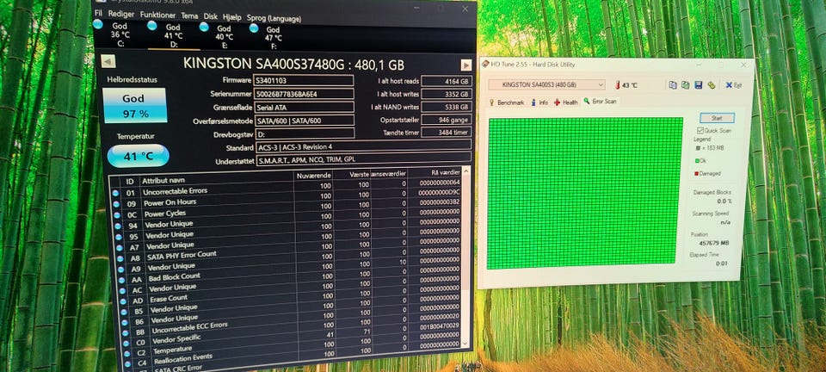The width and height of the screenshot is (826, 372).
Task: Click the Grænseflade field Serial ATA
Action: click(305, 107)
